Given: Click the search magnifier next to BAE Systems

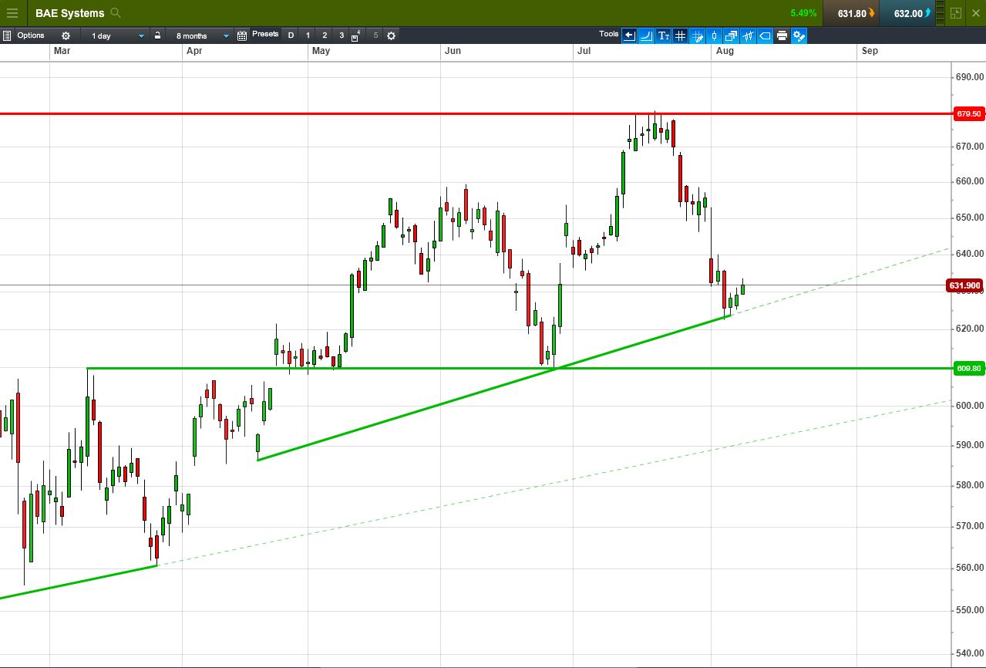Looking at the screenshot, I should tap(116, 13).
